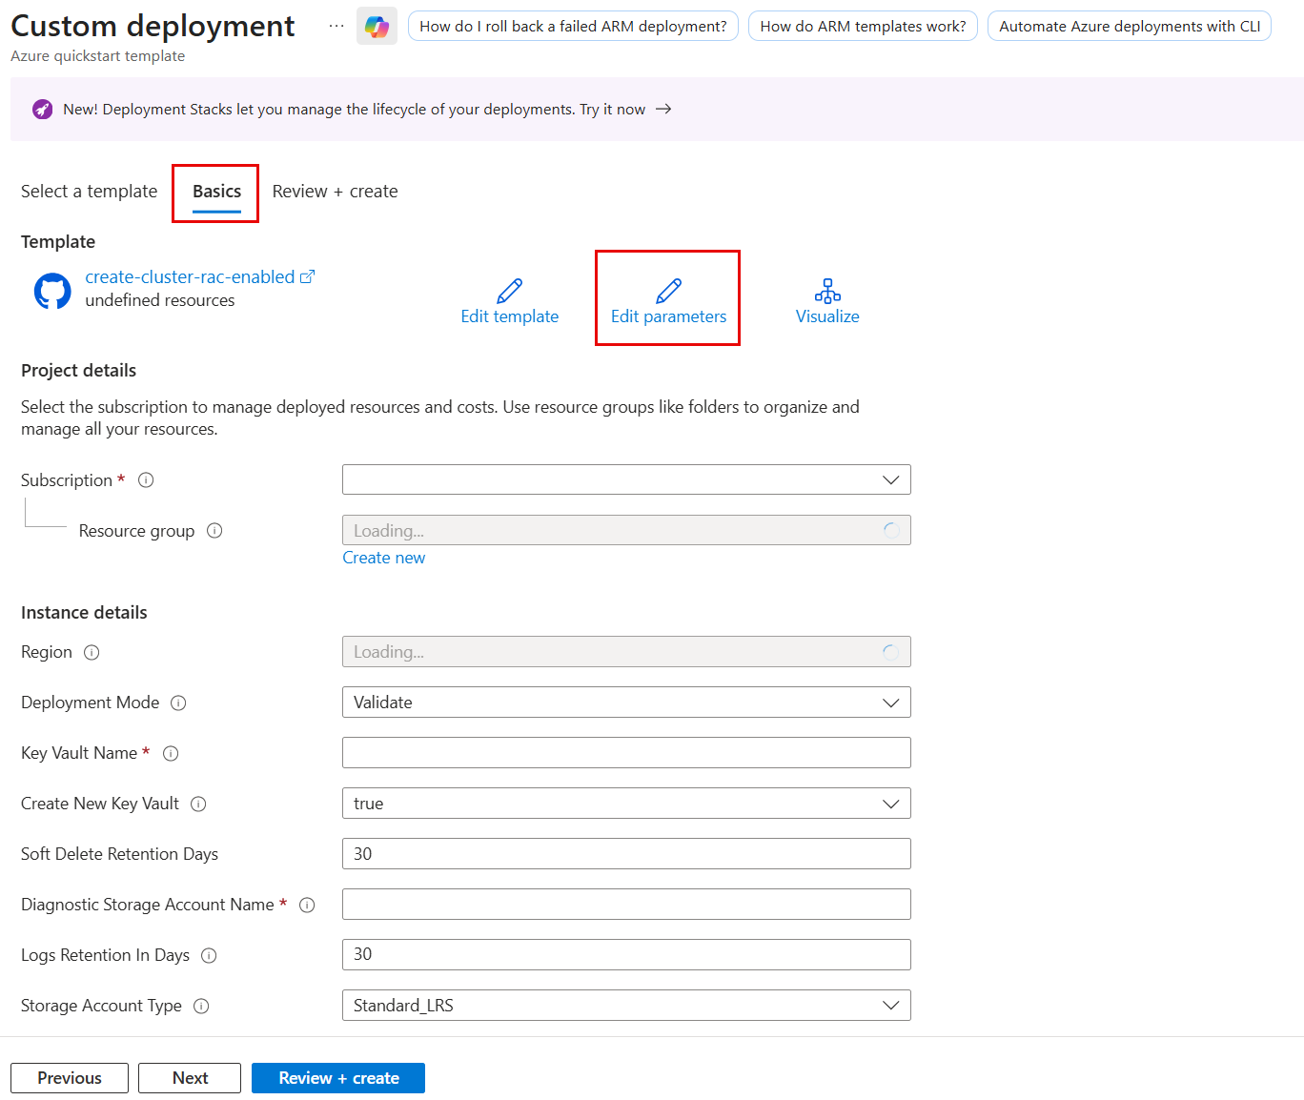This screenshot has width=1304, height=1100.
Task: Click the Edit template pencil icon
Action: tap(509, 291)
